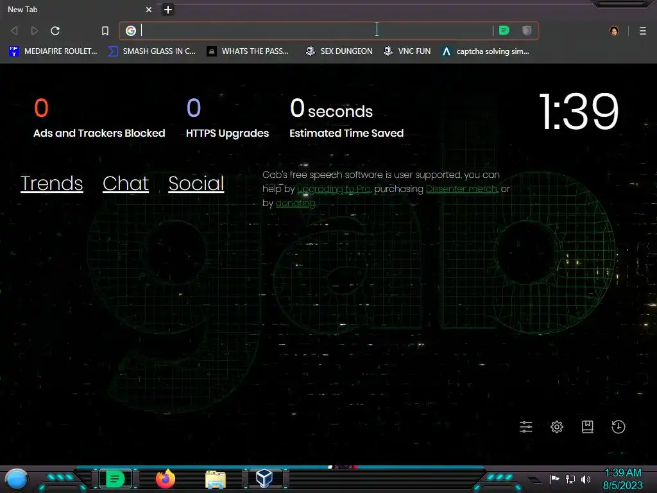657x493 pixels.
Task: Open the Chat link
Action: (x=126, y=184)
